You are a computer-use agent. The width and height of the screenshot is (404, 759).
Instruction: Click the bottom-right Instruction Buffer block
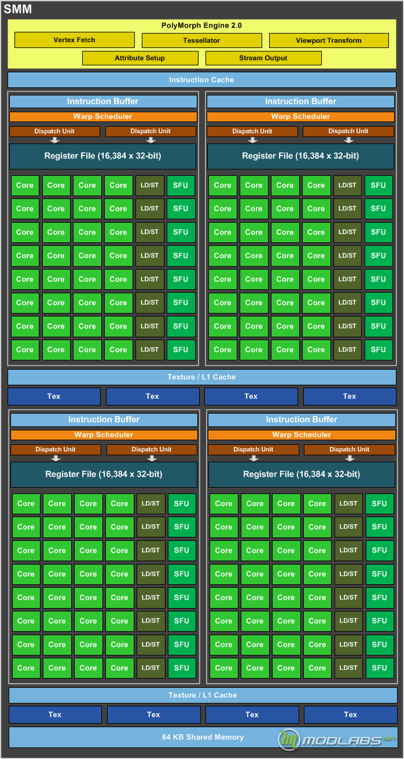302,419
